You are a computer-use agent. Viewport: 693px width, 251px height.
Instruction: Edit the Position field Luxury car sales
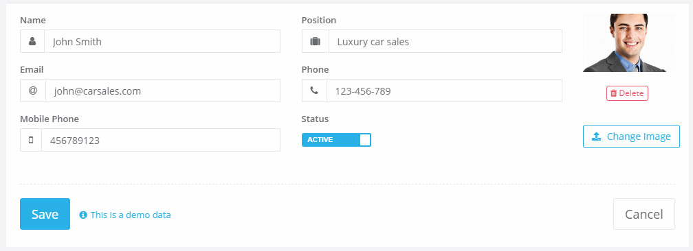point(445,41)
